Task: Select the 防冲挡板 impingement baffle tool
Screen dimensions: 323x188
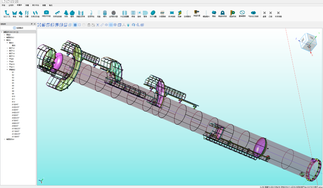Action: click(172, 14)
